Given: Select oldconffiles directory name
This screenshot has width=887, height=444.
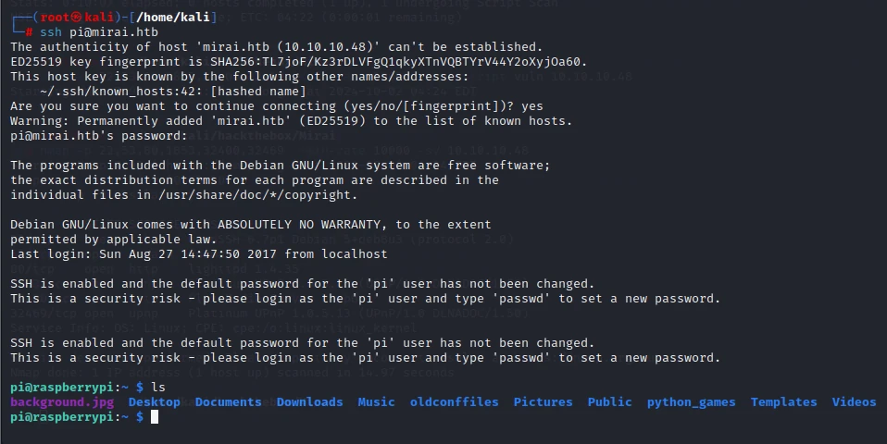Looking at the screenshot, I should pos(455,402).
